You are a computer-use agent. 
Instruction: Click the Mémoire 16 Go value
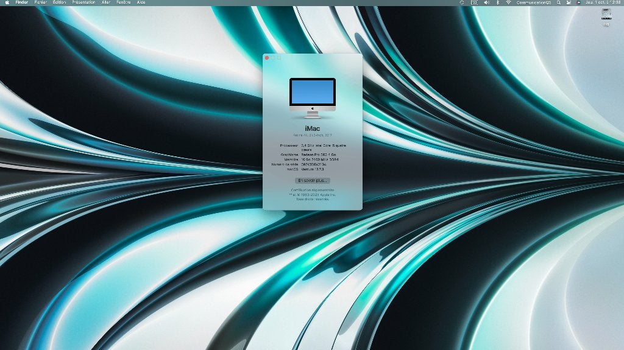[x=320, y=159]
